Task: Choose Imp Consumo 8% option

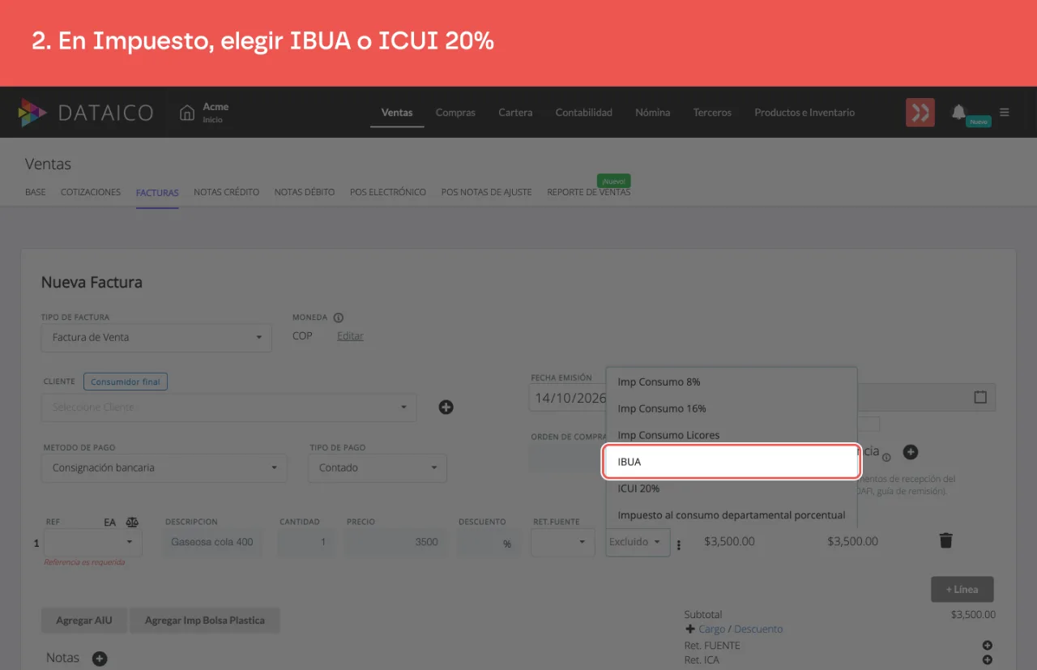Action: [732, 382]
